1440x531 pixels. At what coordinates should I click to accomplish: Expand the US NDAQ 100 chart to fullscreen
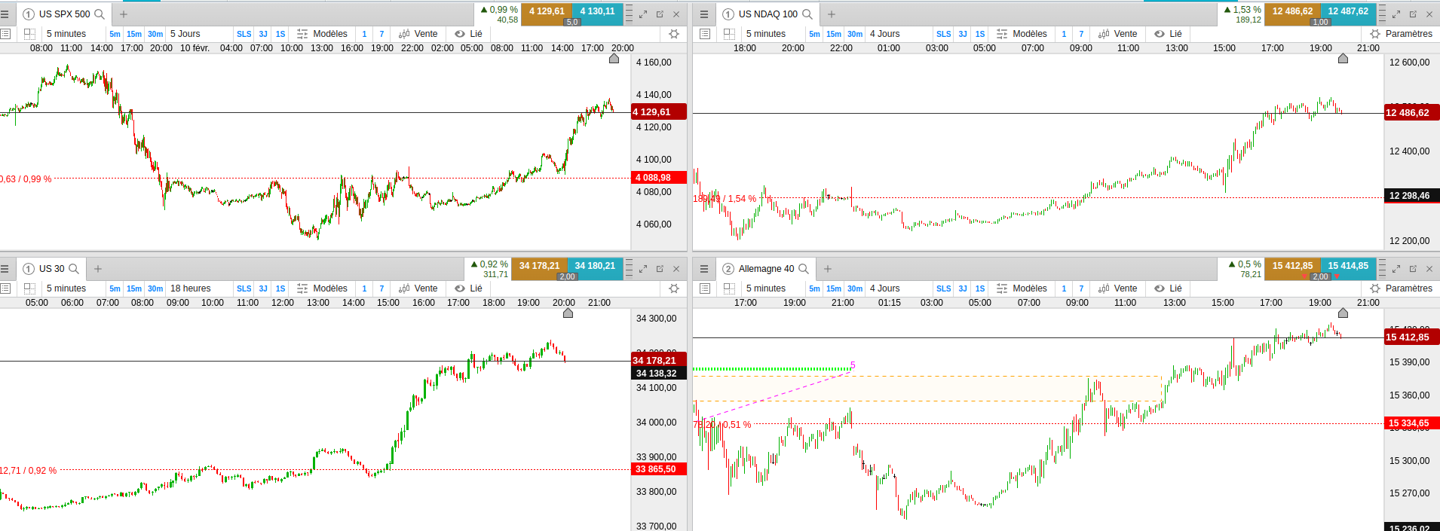point(1396,14)
